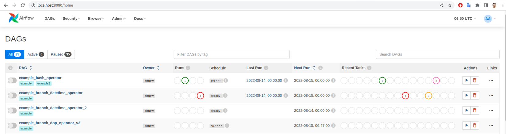Focus the Search DAGs input field

click(437, 54)
